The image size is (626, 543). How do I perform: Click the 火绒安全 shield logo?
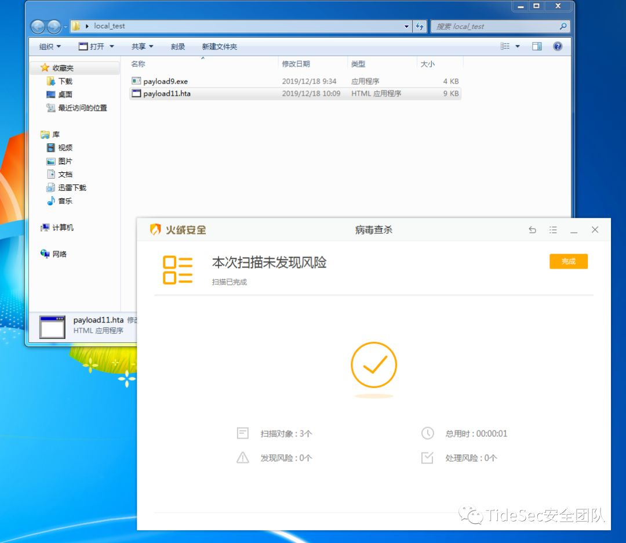point(155,229)
